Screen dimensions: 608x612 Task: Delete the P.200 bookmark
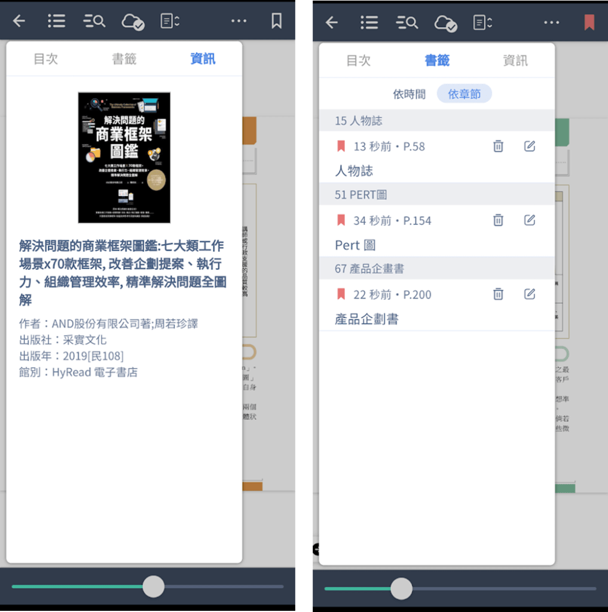(498, 294)
